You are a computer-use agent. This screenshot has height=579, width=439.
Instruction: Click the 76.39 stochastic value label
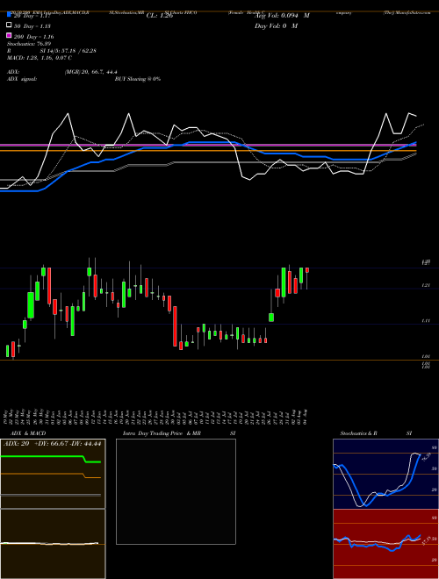click(427, 457)
